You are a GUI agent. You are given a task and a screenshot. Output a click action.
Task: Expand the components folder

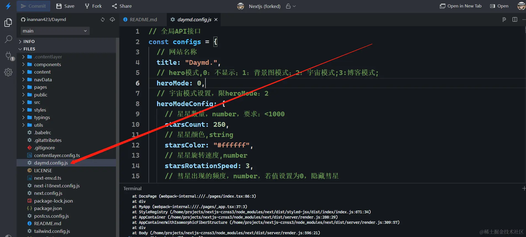(x=66, y=64)
